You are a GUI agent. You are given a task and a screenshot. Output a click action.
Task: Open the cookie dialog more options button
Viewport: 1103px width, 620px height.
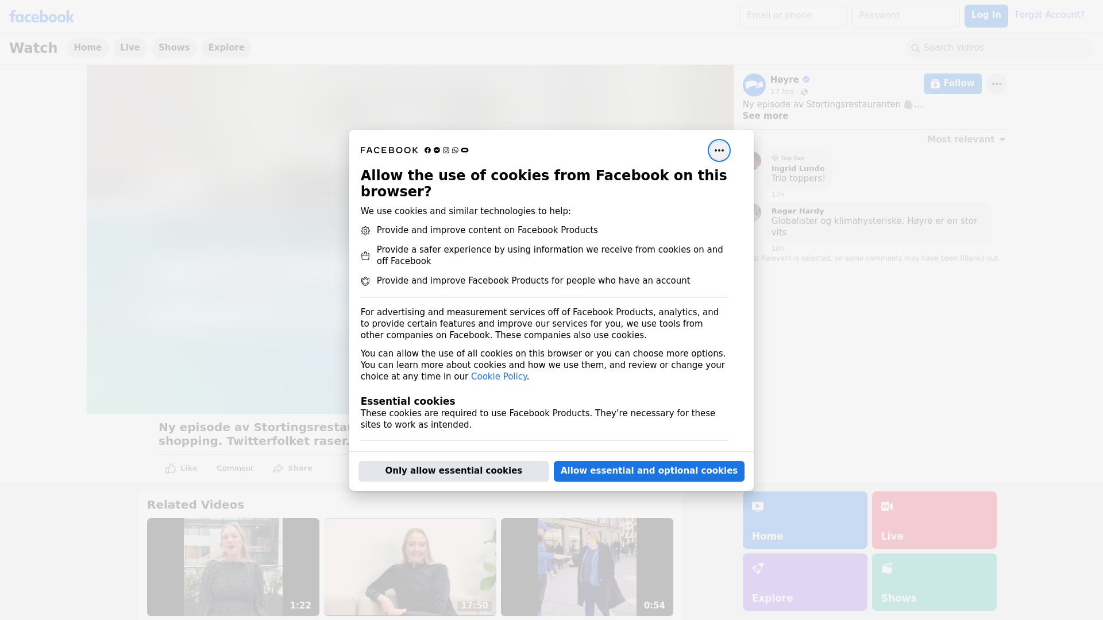coord(719,150)
